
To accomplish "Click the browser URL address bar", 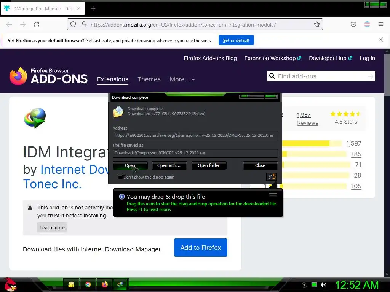I will point(195,25).
